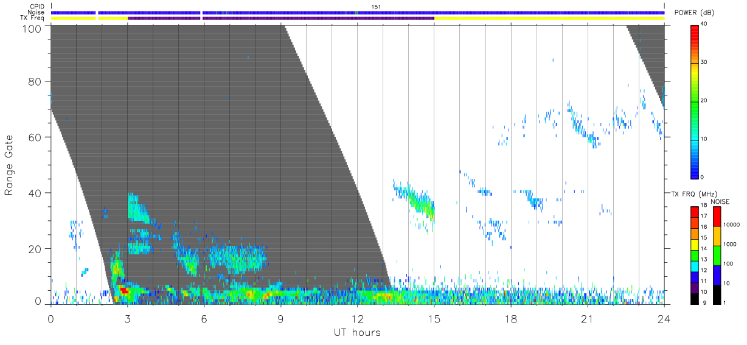747x345 pixels.
Task: Click the 40 label on POWER scale
Action: click(704, 24)
